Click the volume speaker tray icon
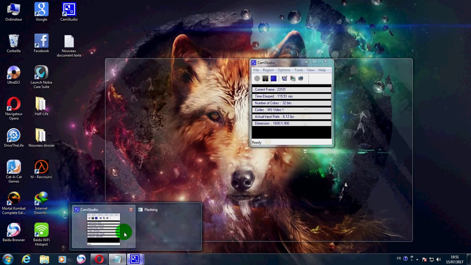Image resolution: width=471 pixels, height=265 pixels. coord(439,259)
